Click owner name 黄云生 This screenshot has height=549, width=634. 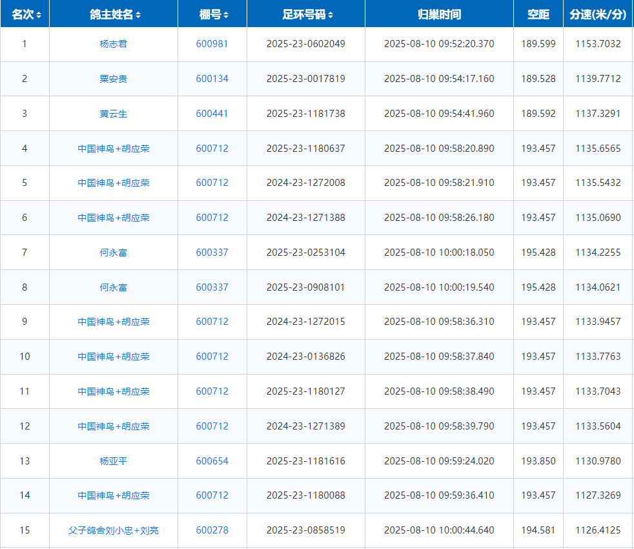click(114, 114)
